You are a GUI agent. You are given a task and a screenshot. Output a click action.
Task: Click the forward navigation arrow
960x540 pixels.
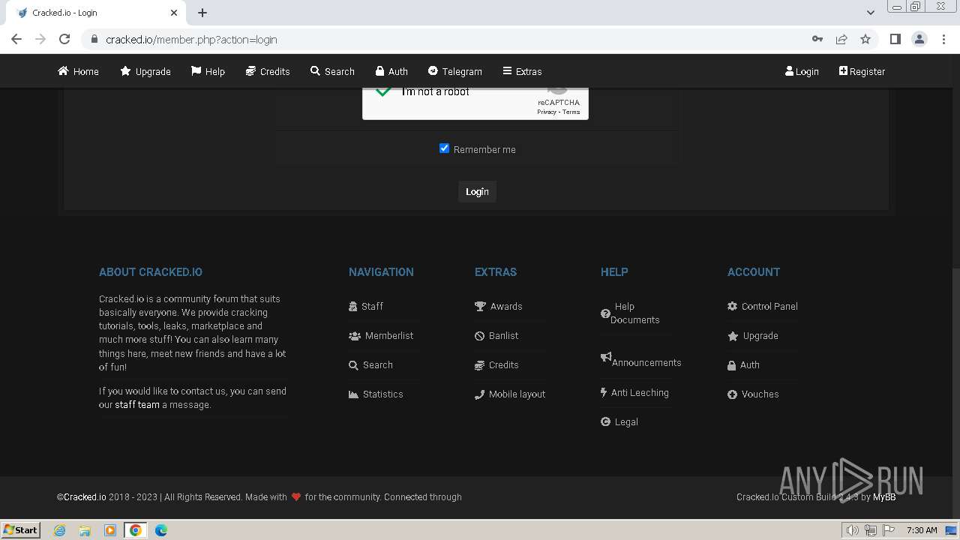(x=40, y=39)
